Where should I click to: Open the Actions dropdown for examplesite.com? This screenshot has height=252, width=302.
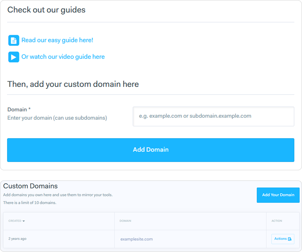[283, 239]
